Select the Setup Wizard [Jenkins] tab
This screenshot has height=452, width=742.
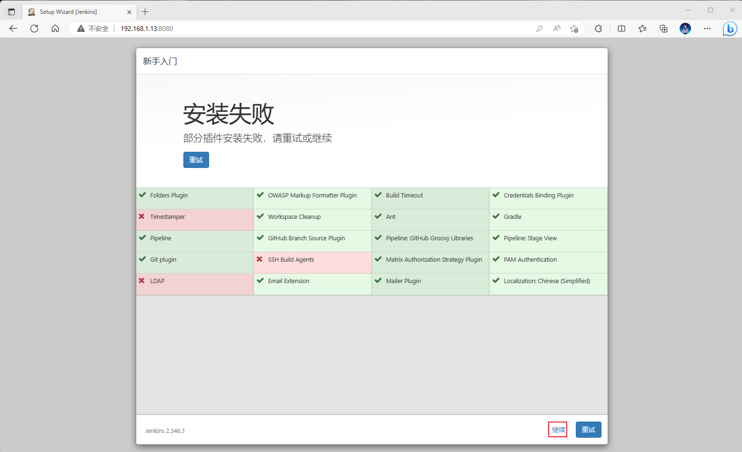80,12
